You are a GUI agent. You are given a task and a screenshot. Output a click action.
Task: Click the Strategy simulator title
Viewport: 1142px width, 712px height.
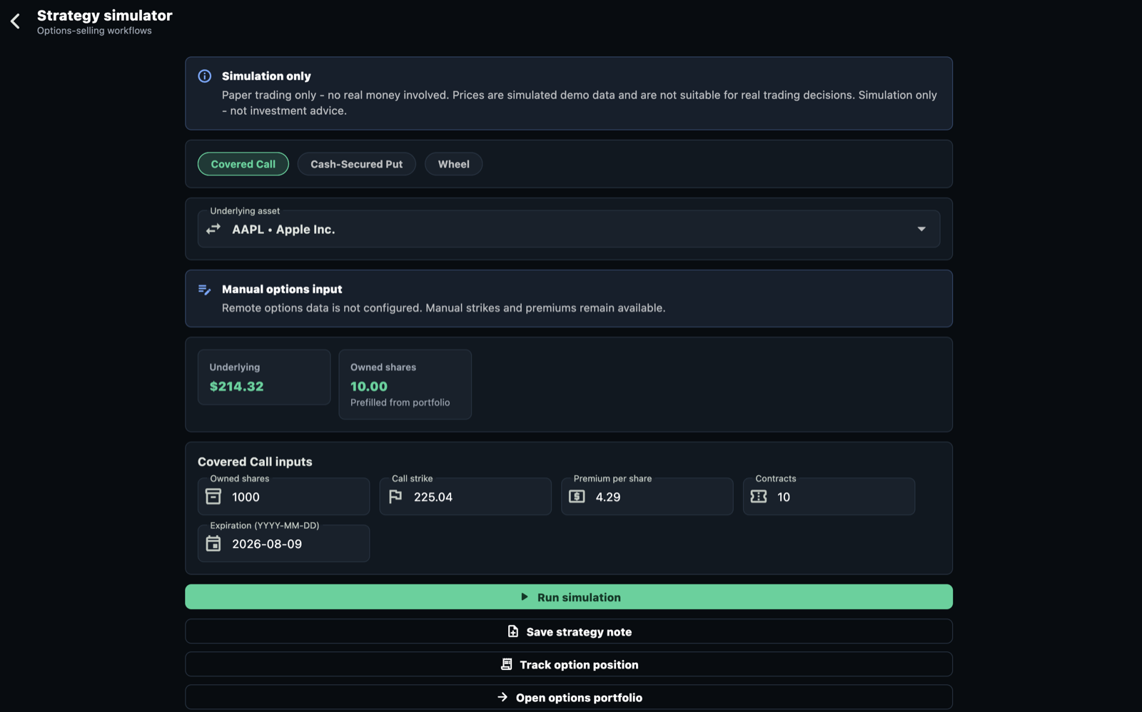pos(104,15)
